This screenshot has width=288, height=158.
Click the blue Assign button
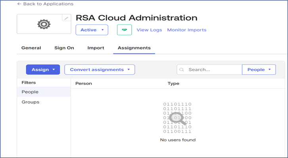click(43, 70)
